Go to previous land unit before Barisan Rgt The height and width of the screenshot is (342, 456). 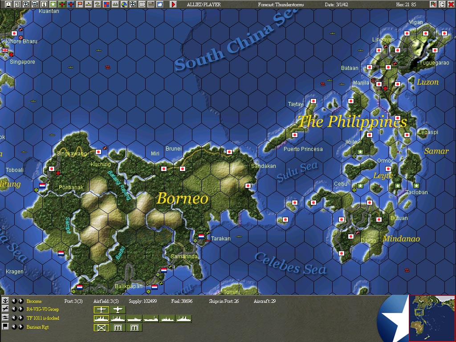click(x=14, y=326)
